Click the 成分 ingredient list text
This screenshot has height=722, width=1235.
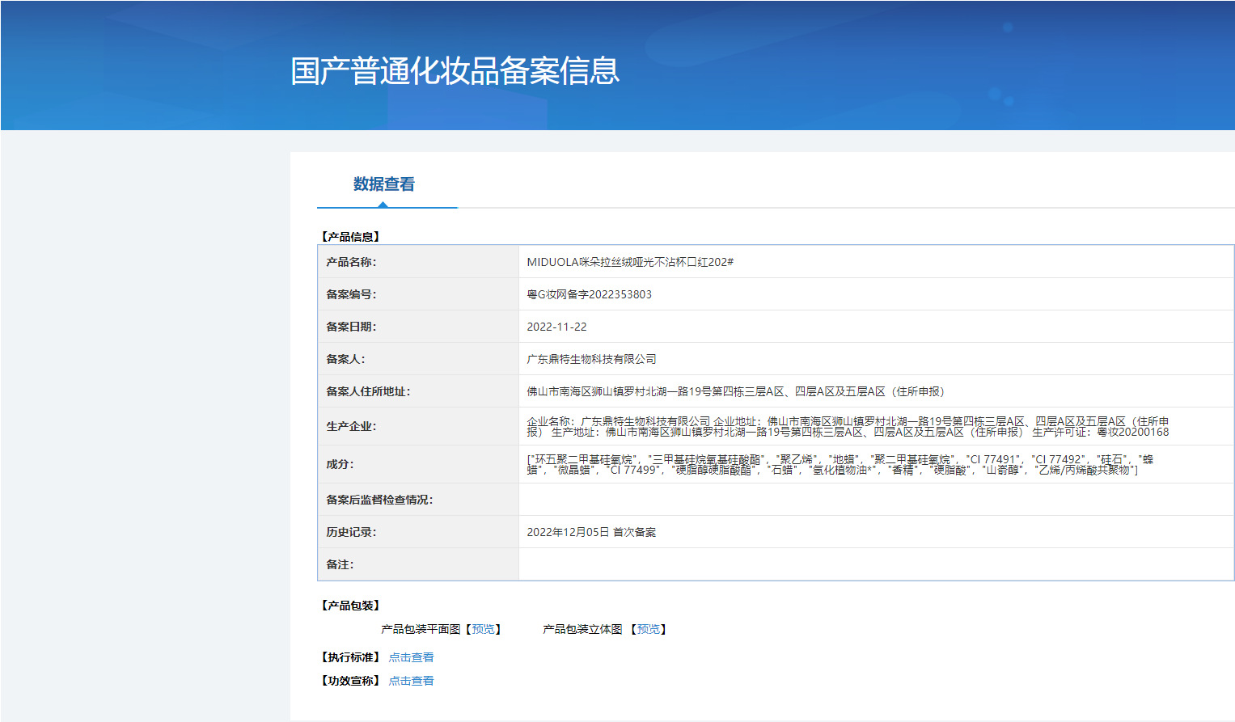840,464
